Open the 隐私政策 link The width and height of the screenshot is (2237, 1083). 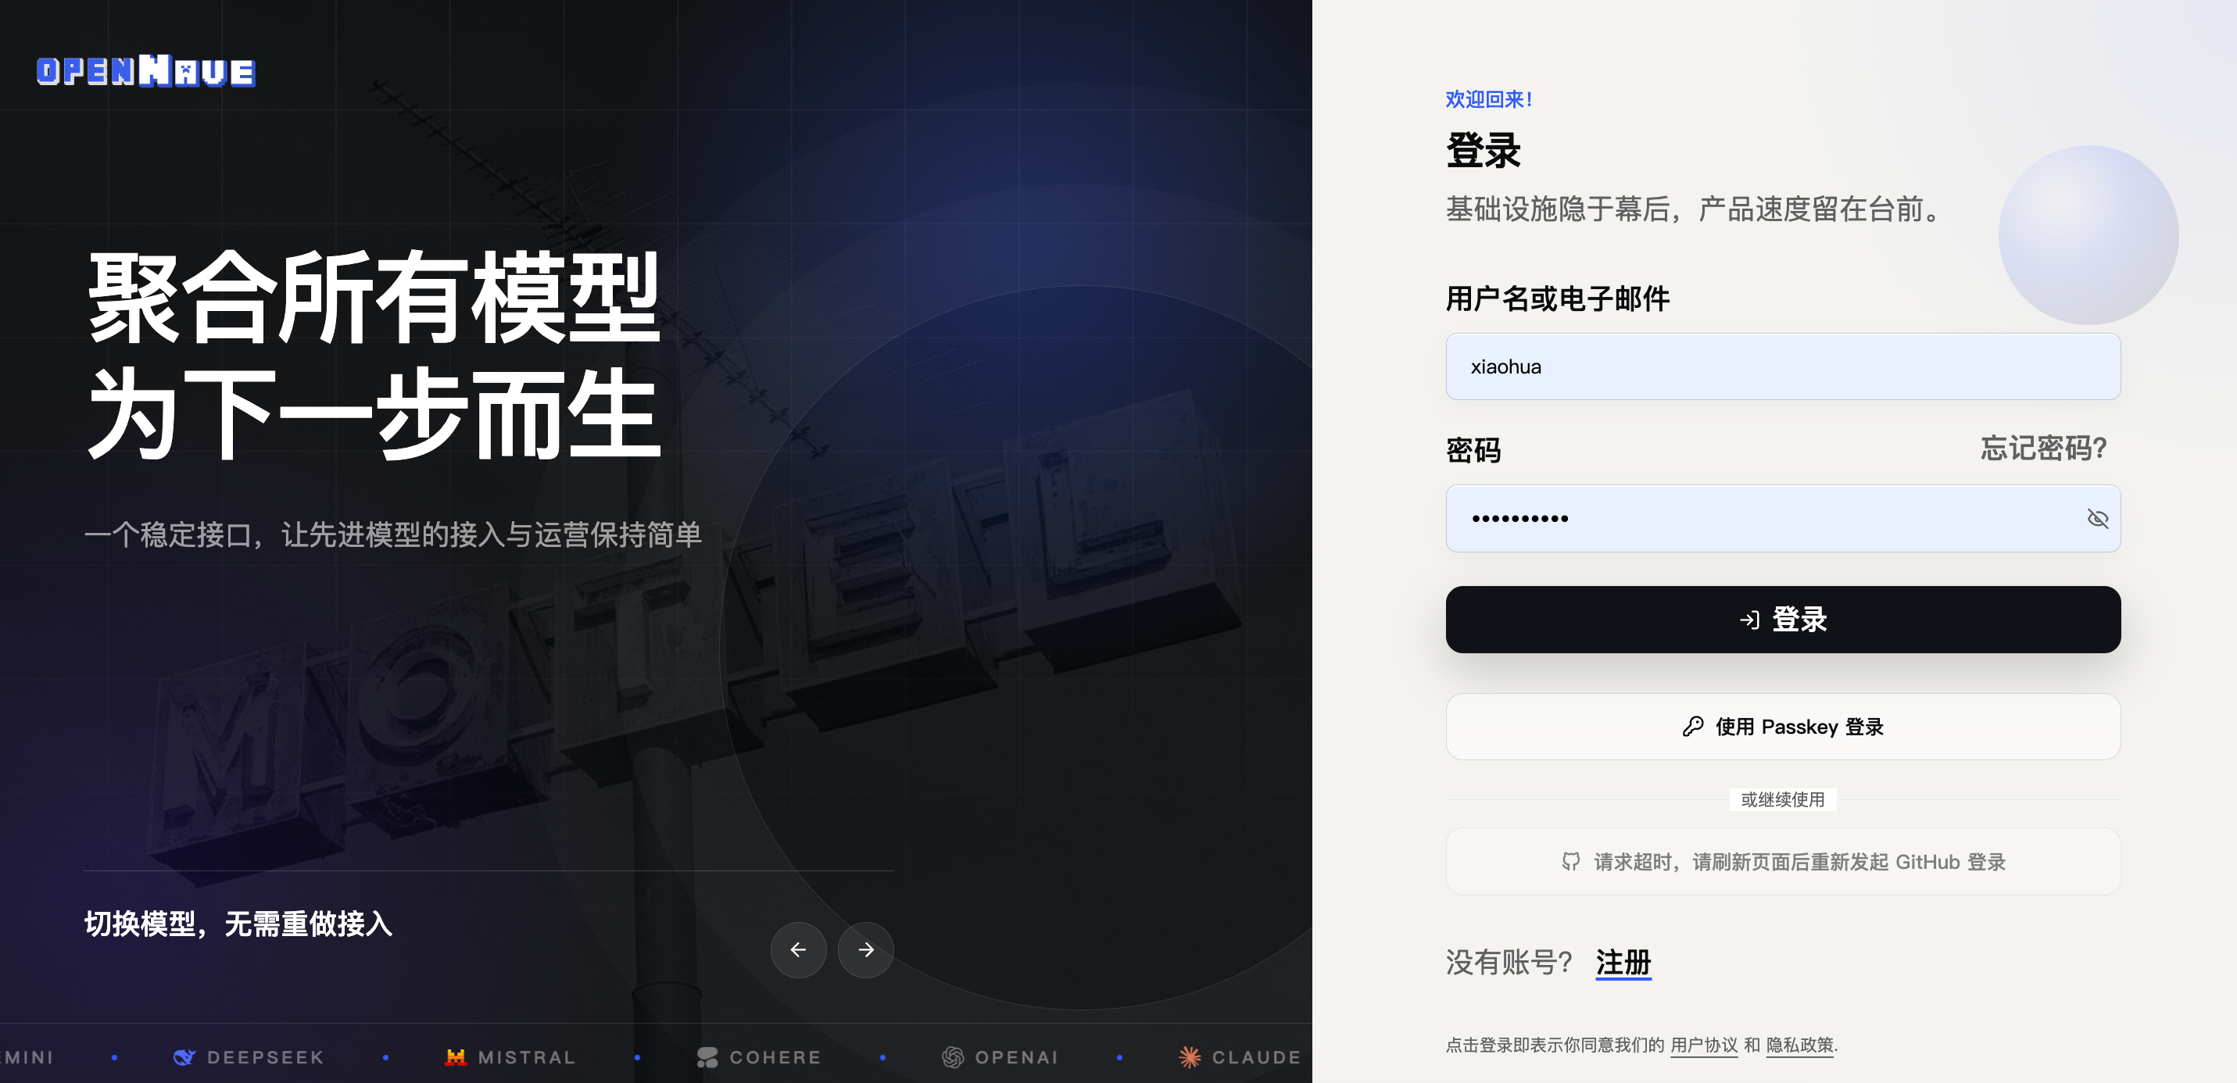(x=1799, y=1045)
